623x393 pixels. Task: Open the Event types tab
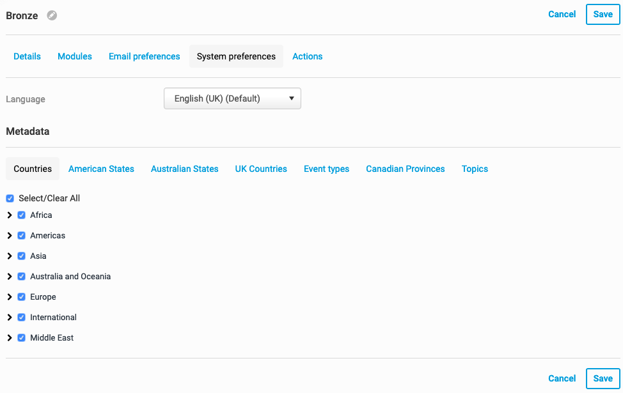pos(326,169)
